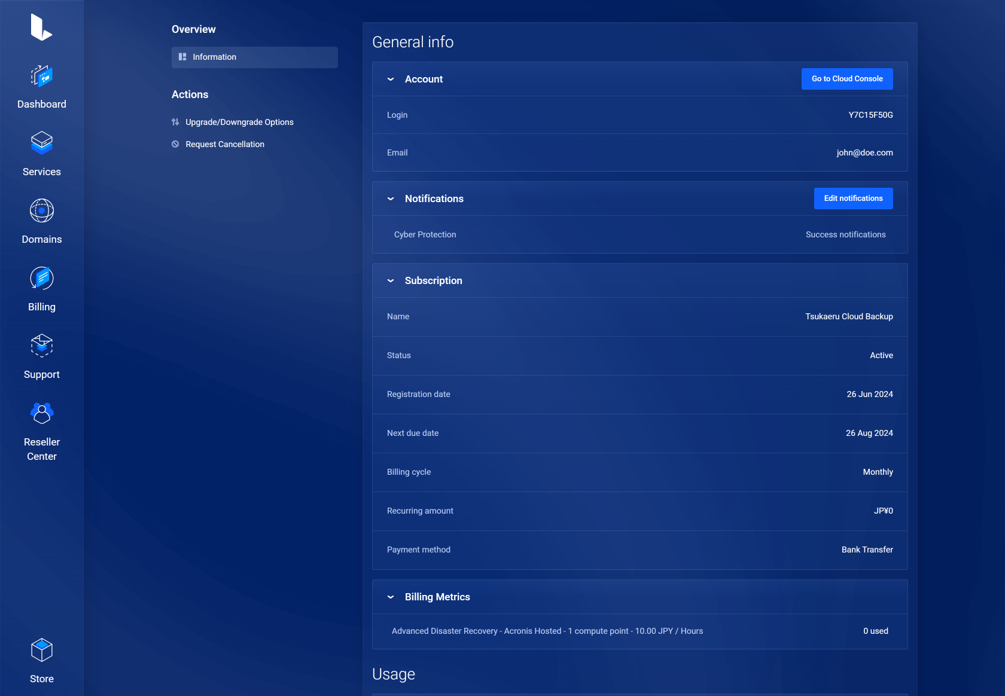Click the Cyber Protection row label
The height and width of the screenshot is (696, 1005).
(x=425, y=234)
